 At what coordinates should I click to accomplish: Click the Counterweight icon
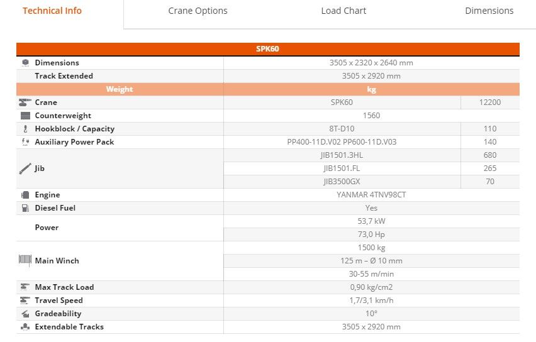pyautogui.click(x=25, y=116)
